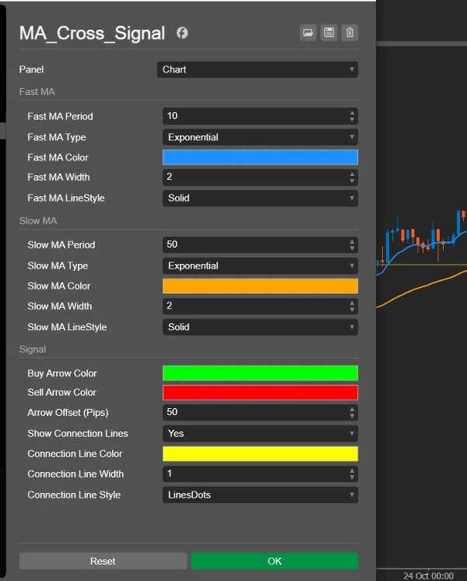Screen dimensions: 467x581
Task: Click the orange Slow MA Color swatch
Action: point(260,286)
